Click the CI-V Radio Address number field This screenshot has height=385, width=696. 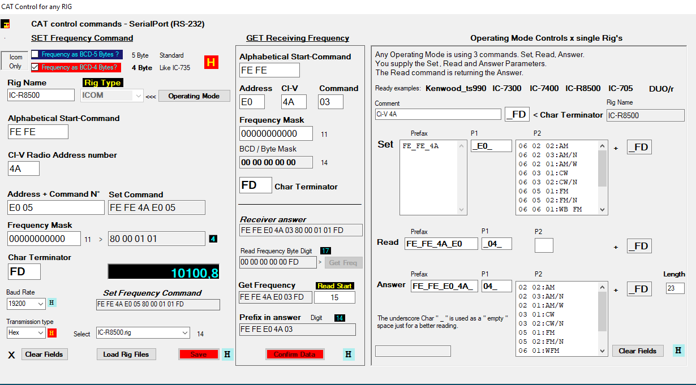(24, 168)
